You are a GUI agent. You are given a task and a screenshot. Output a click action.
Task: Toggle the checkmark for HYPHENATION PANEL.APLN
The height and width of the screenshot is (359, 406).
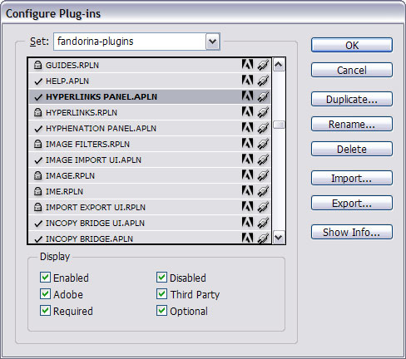point(38,129)
